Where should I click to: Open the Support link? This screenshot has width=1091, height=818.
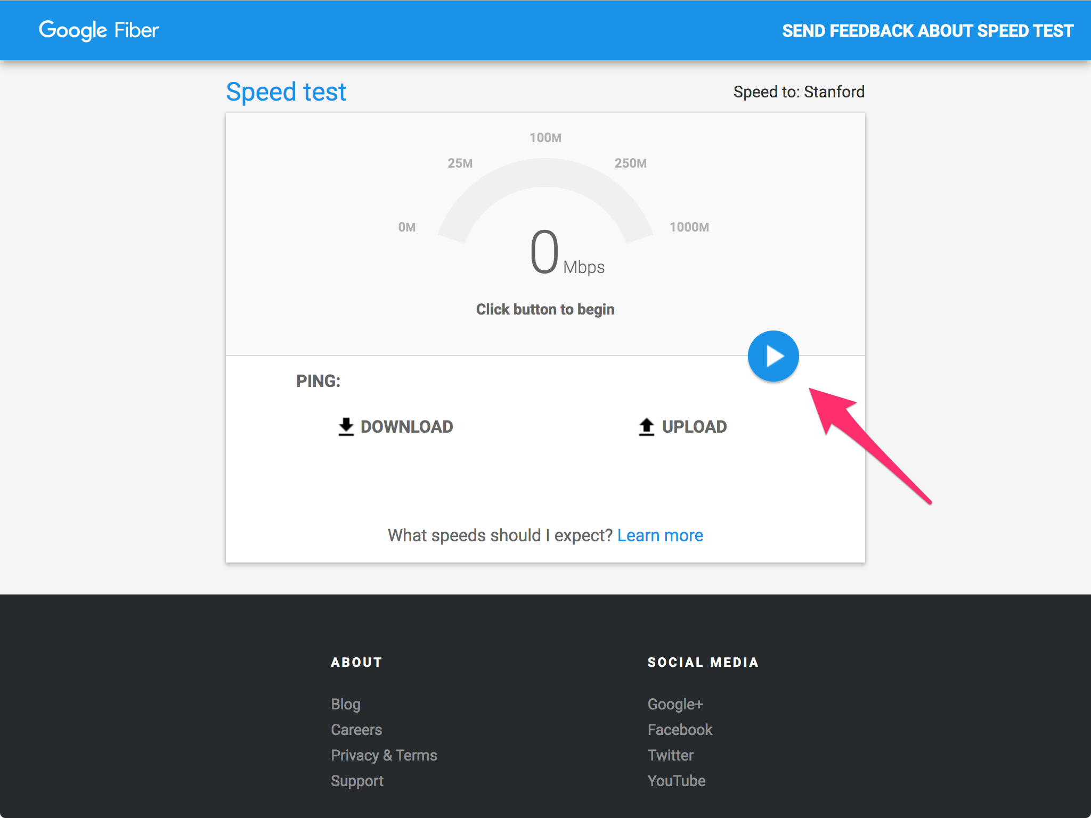(x=357, y=781)
